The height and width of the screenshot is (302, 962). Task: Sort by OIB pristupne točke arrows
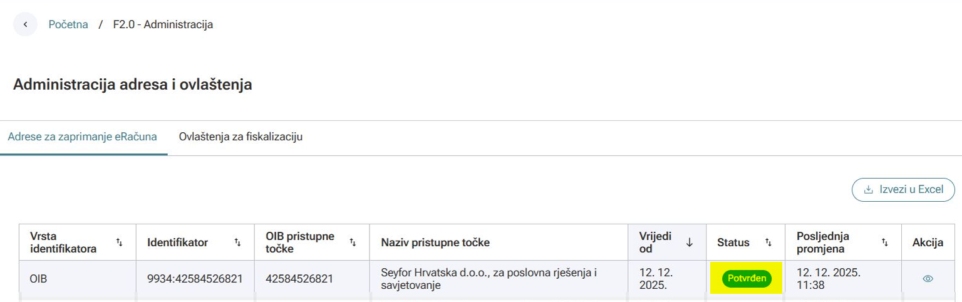click(x=353, y=242)
